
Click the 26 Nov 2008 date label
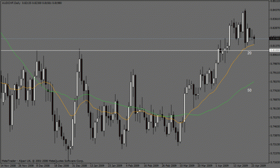(x=26, y=165)
